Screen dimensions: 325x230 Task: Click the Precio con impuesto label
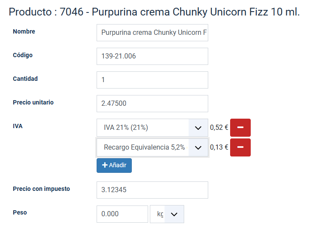point(42,189)
